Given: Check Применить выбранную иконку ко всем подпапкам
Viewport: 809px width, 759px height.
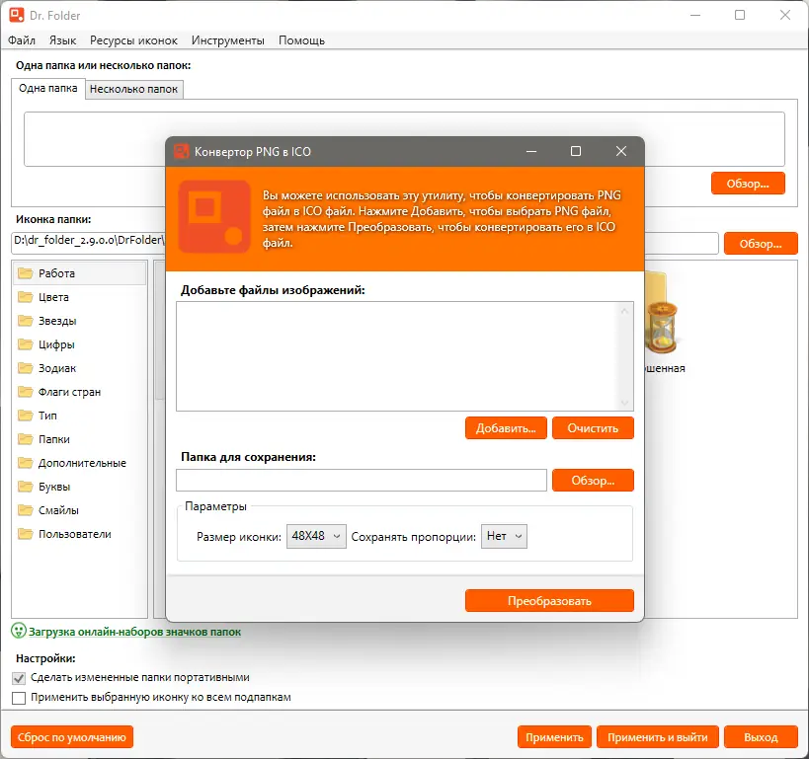Looking at the screenshot, I should (x=19, y=698).
